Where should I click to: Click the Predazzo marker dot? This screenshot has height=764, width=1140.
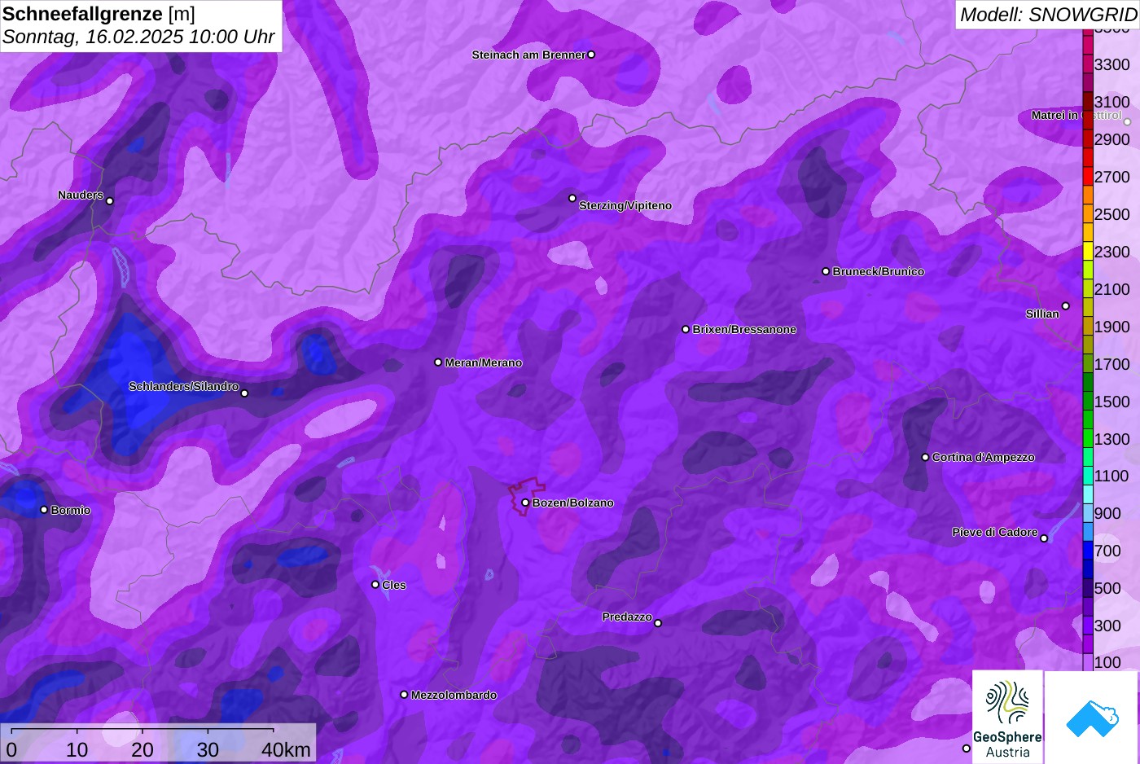click(x=658, y=623)
